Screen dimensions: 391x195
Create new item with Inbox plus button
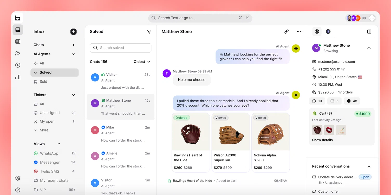point(73,32)
